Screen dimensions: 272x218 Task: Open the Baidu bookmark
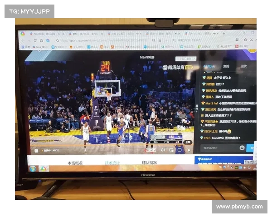26,47
